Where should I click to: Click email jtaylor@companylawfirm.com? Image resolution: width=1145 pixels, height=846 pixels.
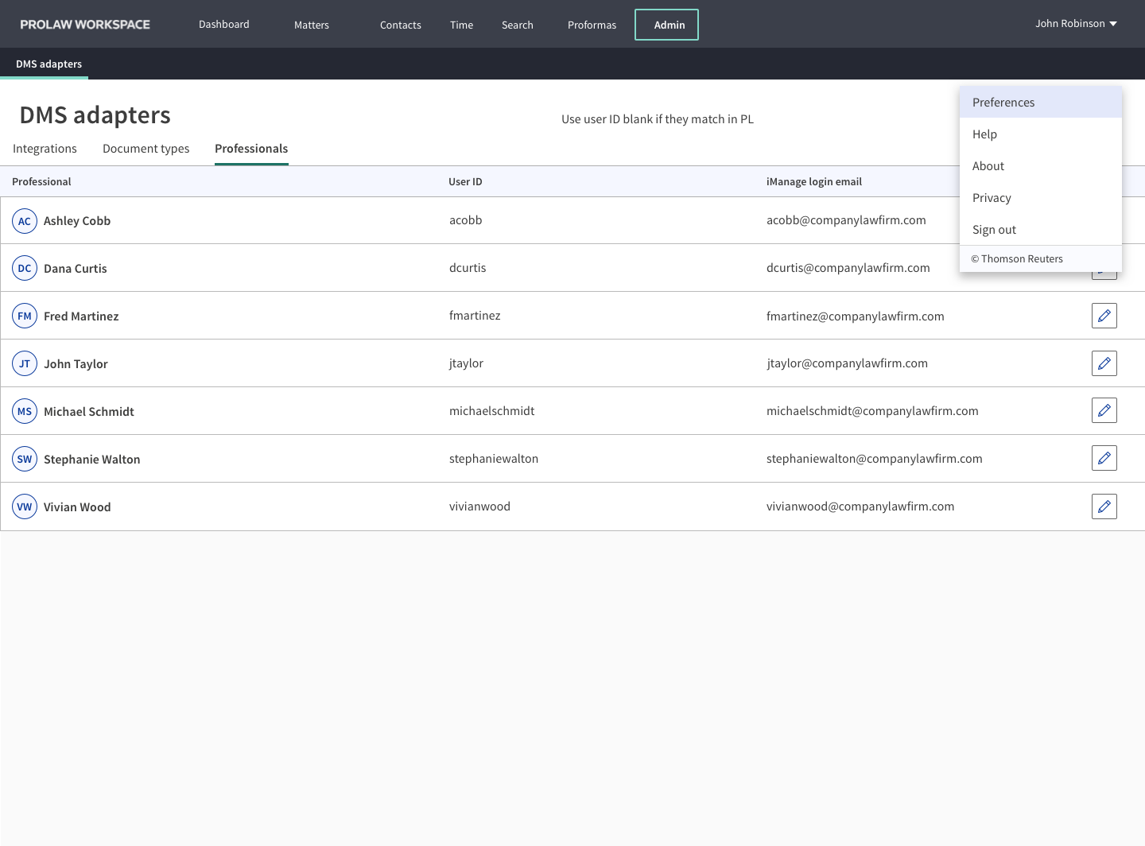point(847,363)
